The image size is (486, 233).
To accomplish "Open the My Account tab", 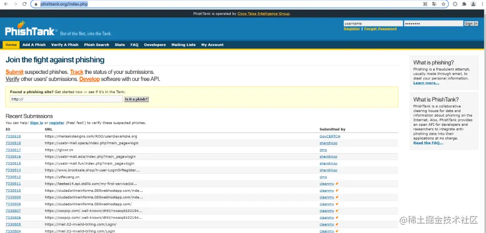I will pos(212,45).
